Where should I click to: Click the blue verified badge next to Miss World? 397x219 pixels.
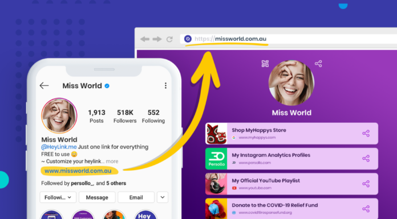107,86
